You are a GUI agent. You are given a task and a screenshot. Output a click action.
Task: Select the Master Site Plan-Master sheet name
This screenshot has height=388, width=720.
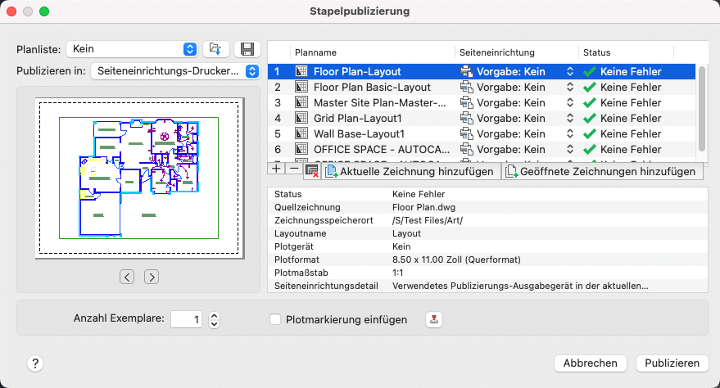tap(380, 103)
